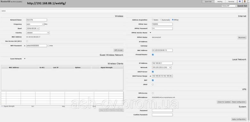Click the System Password field

(x=162, y=111)
